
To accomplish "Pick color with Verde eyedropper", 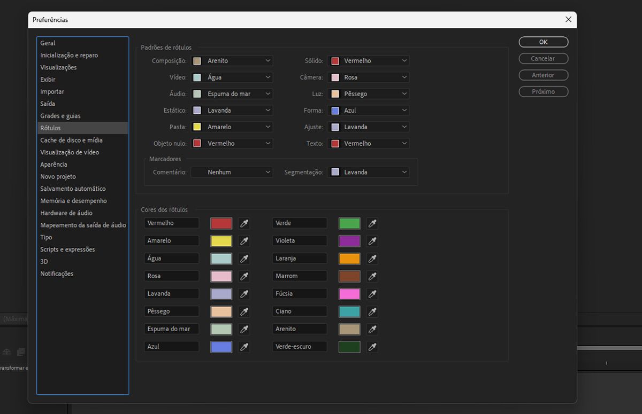I will 372,223.
